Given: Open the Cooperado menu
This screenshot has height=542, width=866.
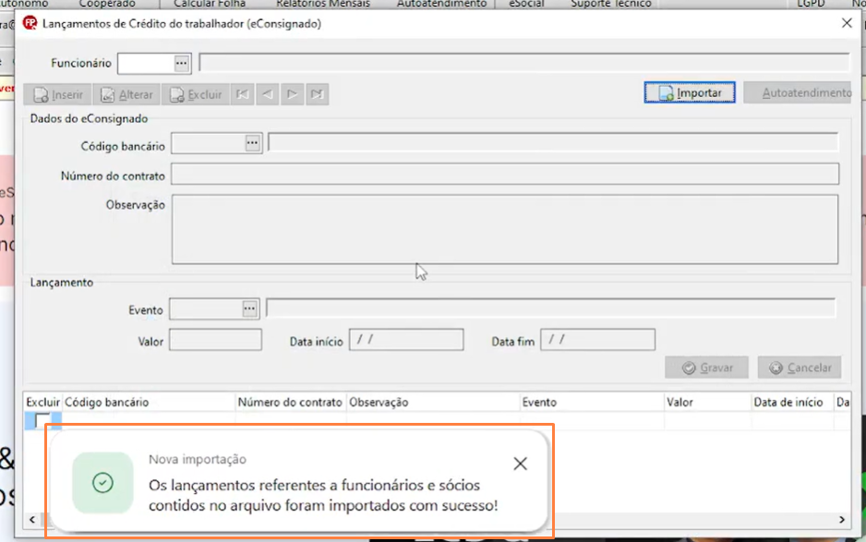Looking at the screenshot, I should click(x=107, y=4).
